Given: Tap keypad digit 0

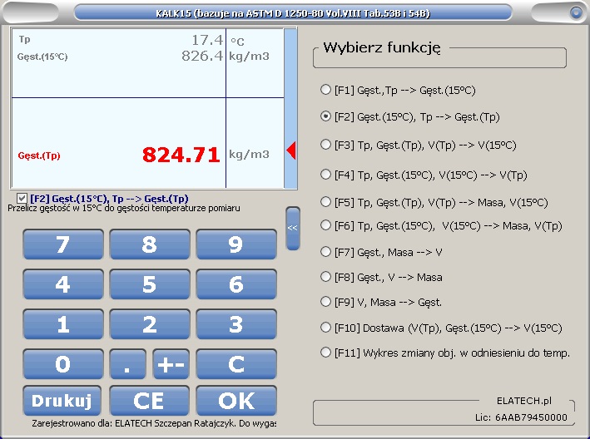Looking at the screenshot, I should click(63, 364).
